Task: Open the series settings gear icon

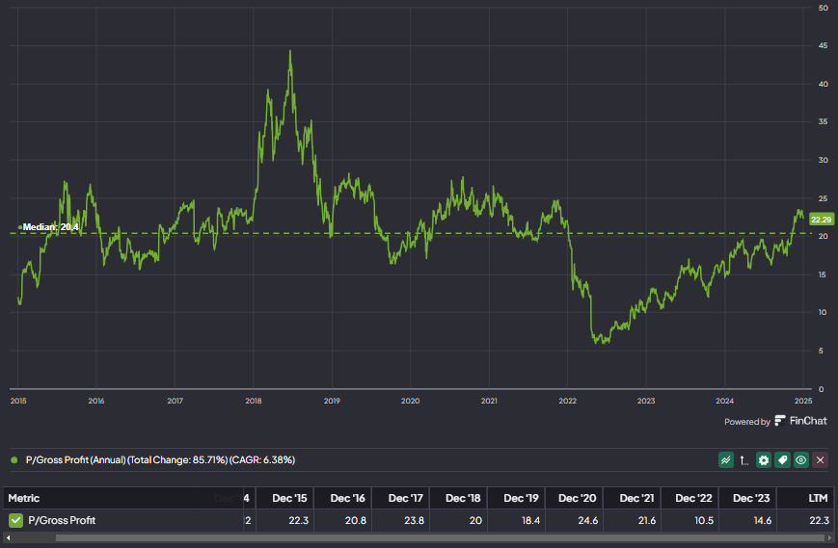Action: [764, 460]
